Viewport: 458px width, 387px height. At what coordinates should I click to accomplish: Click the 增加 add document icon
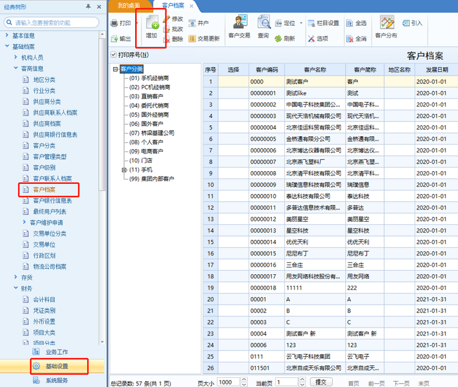(152, 22)
